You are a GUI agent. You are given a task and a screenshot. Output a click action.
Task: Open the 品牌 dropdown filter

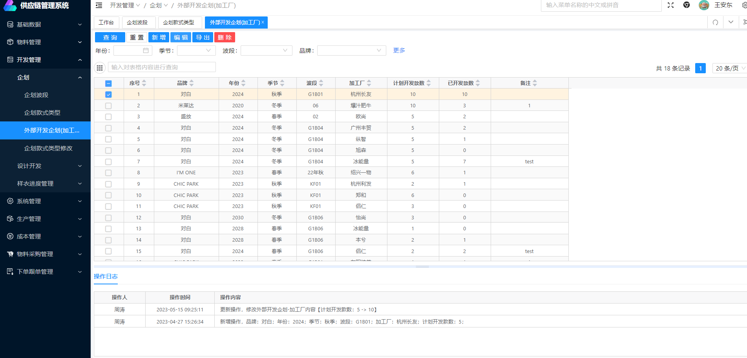[x=351, y=51]
